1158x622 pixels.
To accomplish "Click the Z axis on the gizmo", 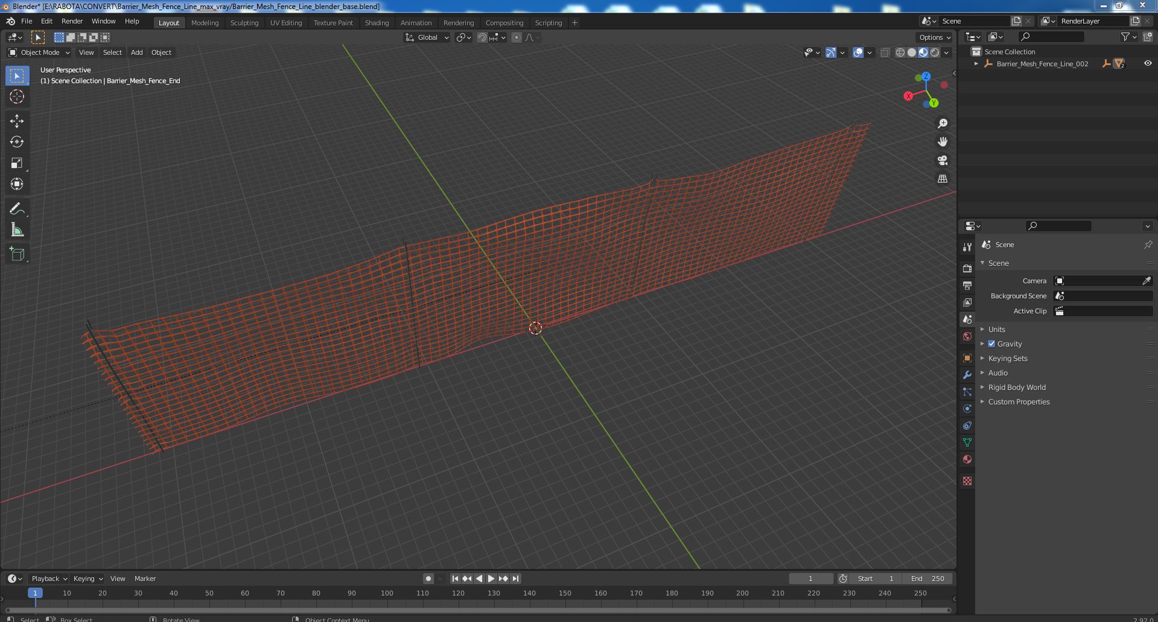I will tap(926, 77).
